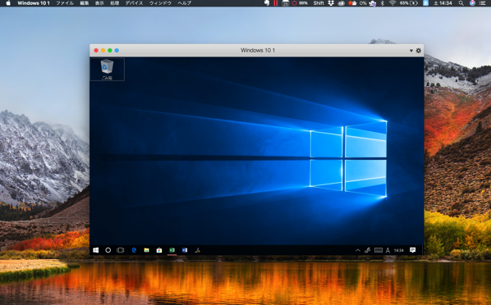Open Creative Cloud menu bar icon
This screenshot has width=491, height=305.
click(341, 3)
